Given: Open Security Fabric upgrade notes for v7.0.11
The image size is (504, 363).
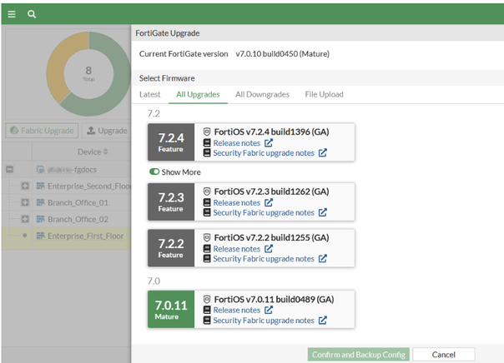Looking at the screenshot, I should (x=264, y=321).
